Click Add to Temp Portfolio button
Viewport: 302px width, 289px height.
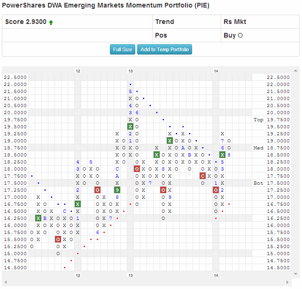pyautogui.click(x=164, y=49)
